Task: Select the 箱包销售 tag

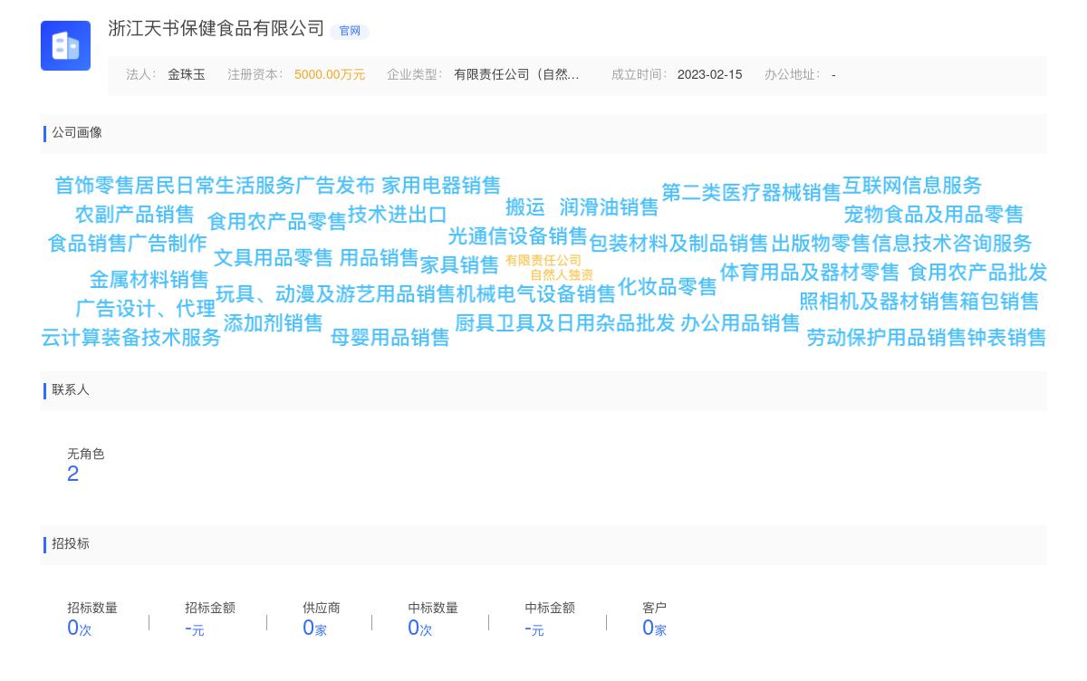Action: (x=999, y=302)
